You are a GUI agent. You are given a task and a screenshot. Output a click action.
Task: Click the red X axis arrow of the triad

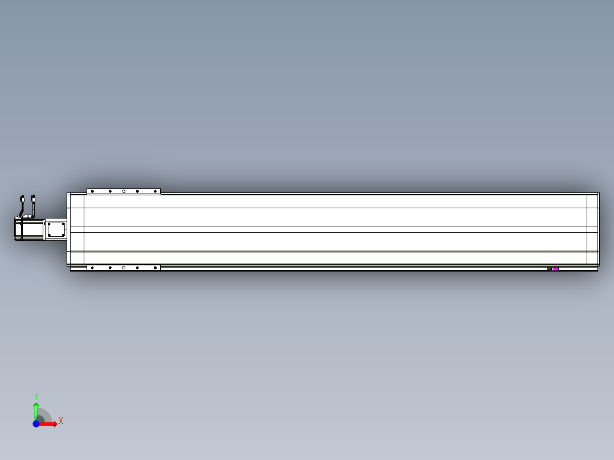click(48, 424)
